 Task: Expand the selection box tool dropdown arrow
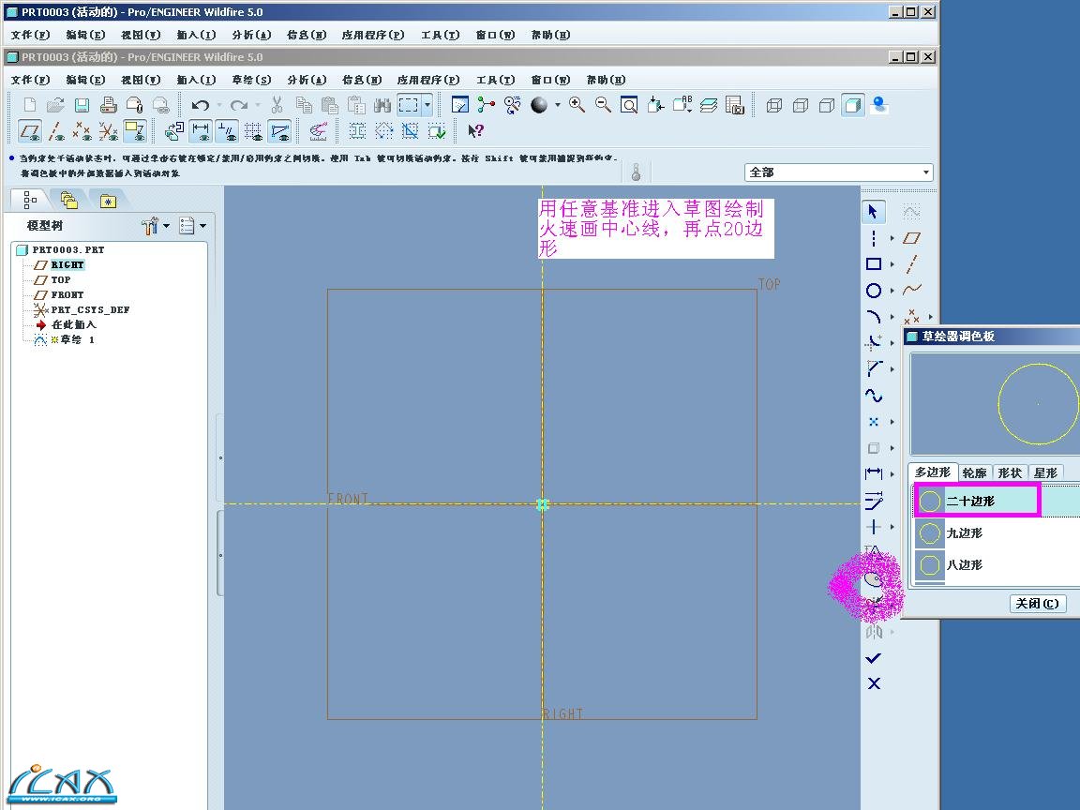[x=427, y=105]
